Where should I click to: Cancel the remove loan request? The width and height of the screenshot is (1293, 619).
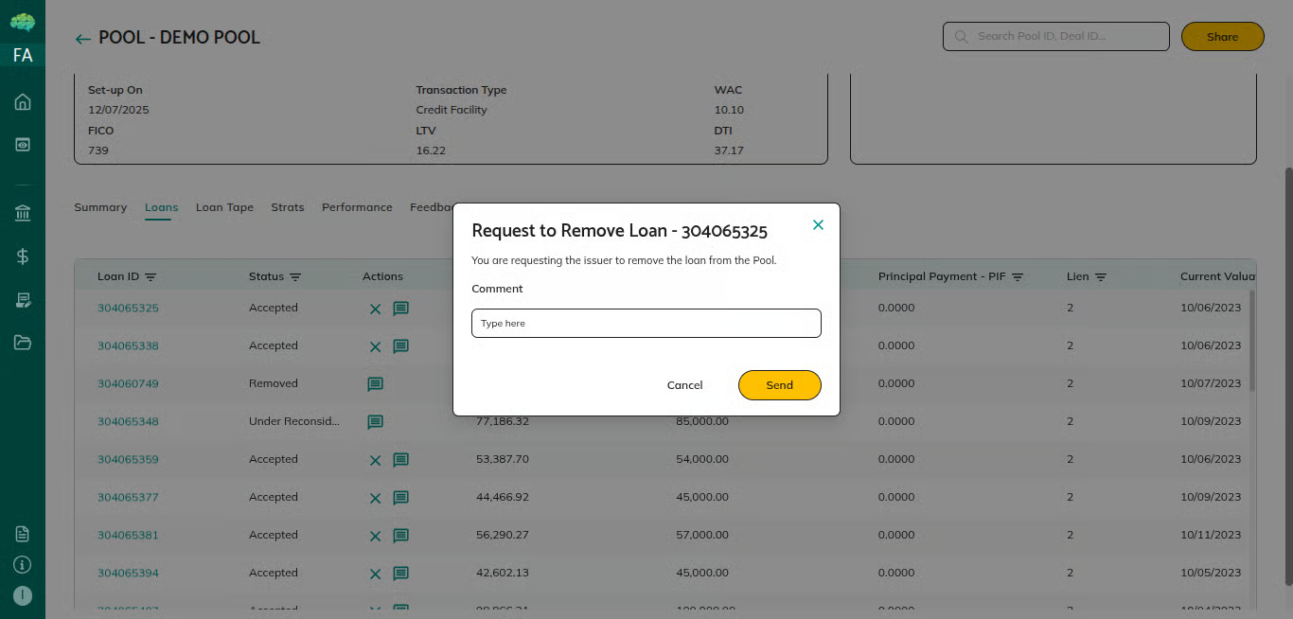point(684,385)
